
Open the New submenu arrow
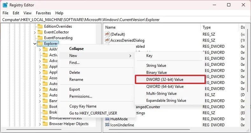(130, 56)
